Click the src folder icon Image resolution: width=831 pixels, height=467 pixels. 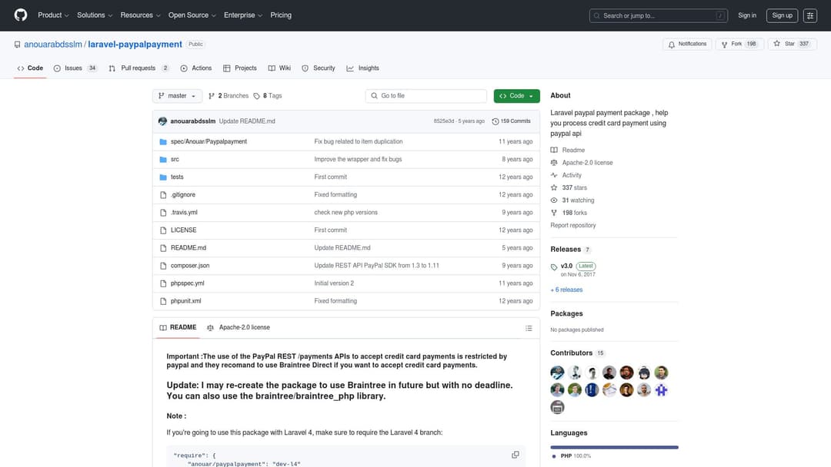tap(163, 159)
